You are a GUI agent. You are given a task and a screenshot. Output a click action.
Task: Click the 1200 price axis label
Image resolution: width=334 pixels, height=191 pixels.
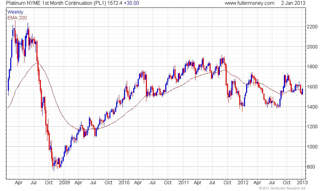tap(312, 127)
